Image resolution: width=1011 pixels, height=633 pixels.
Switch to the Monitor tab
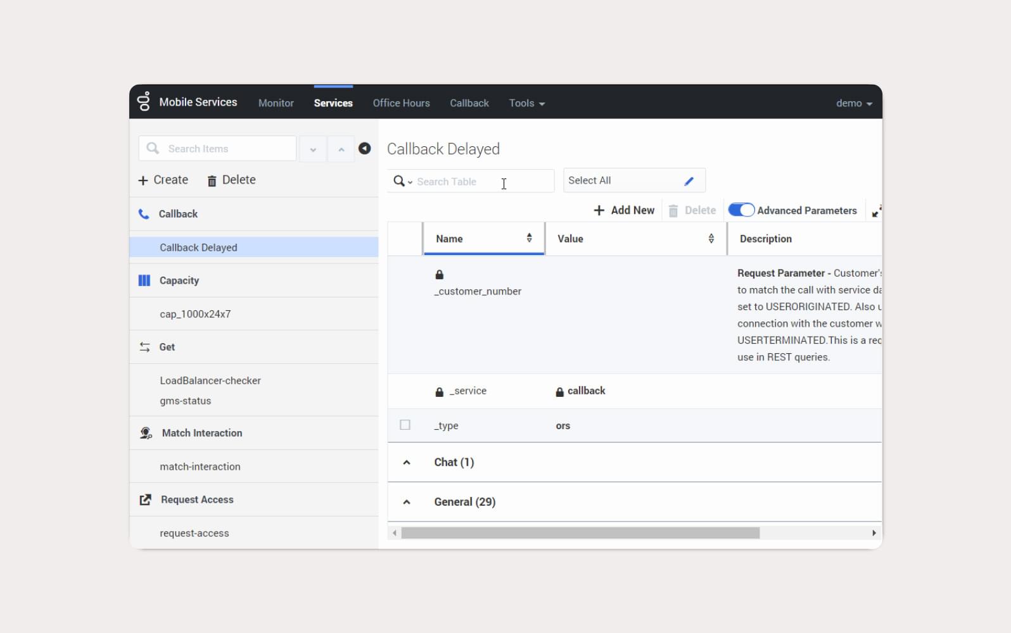coord(276,103)
